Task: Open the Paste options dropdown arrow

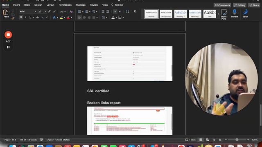Action: [9, 12]
